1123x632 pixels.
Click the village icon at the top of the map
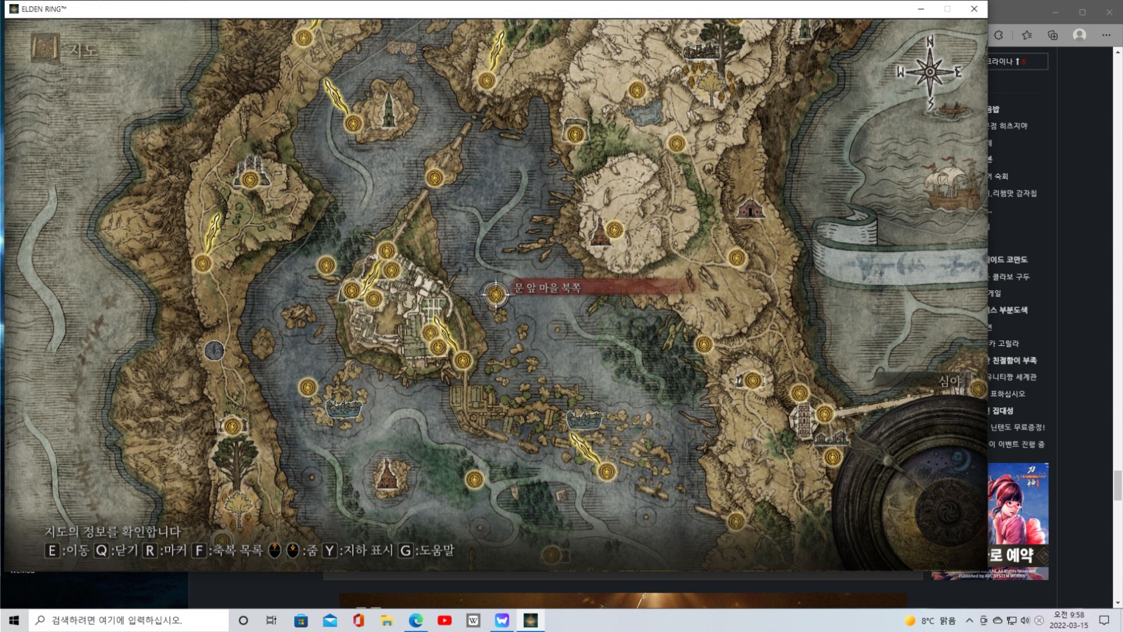[x=702, y=51]
